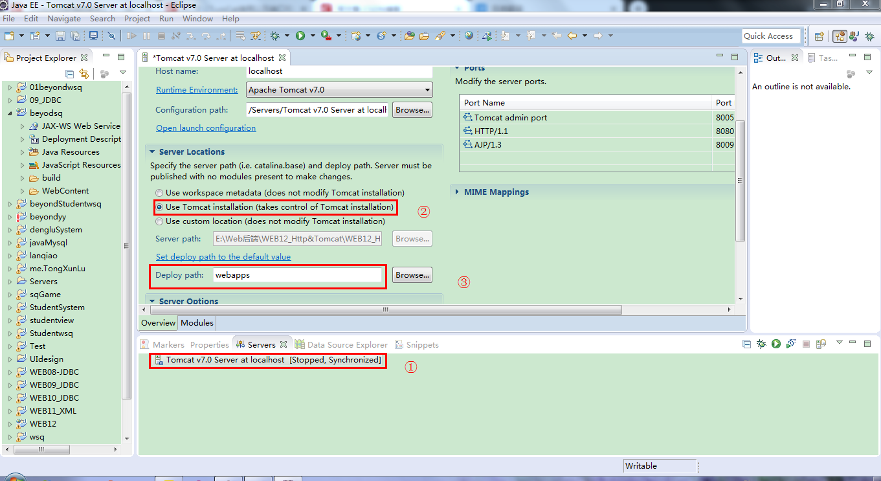
Task: Open the Project Explorer view menu triangle
Action: pos(123,73)
